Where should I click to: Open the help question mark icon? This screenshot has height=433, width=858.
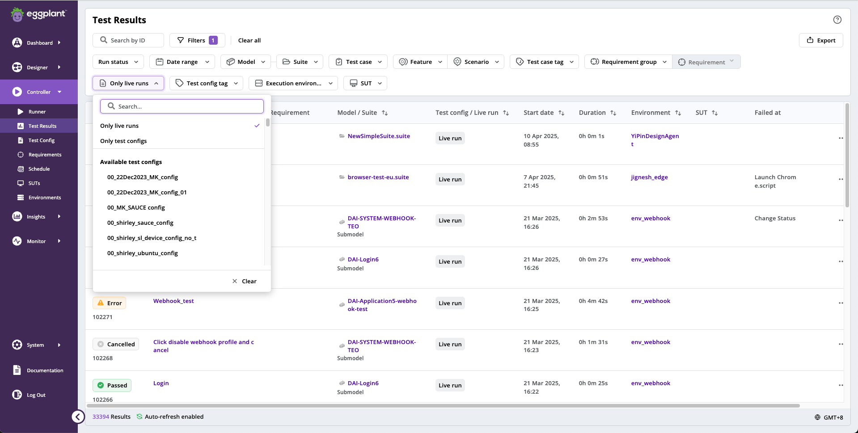click(837, 20)
